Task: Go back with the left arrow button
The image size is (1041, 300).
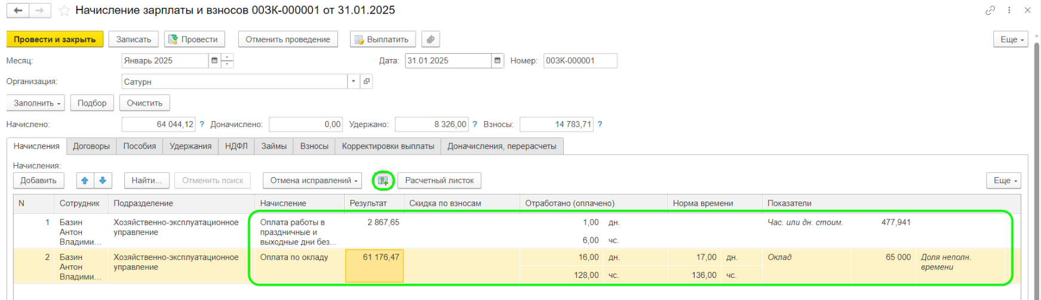Action: pos(18,11)
